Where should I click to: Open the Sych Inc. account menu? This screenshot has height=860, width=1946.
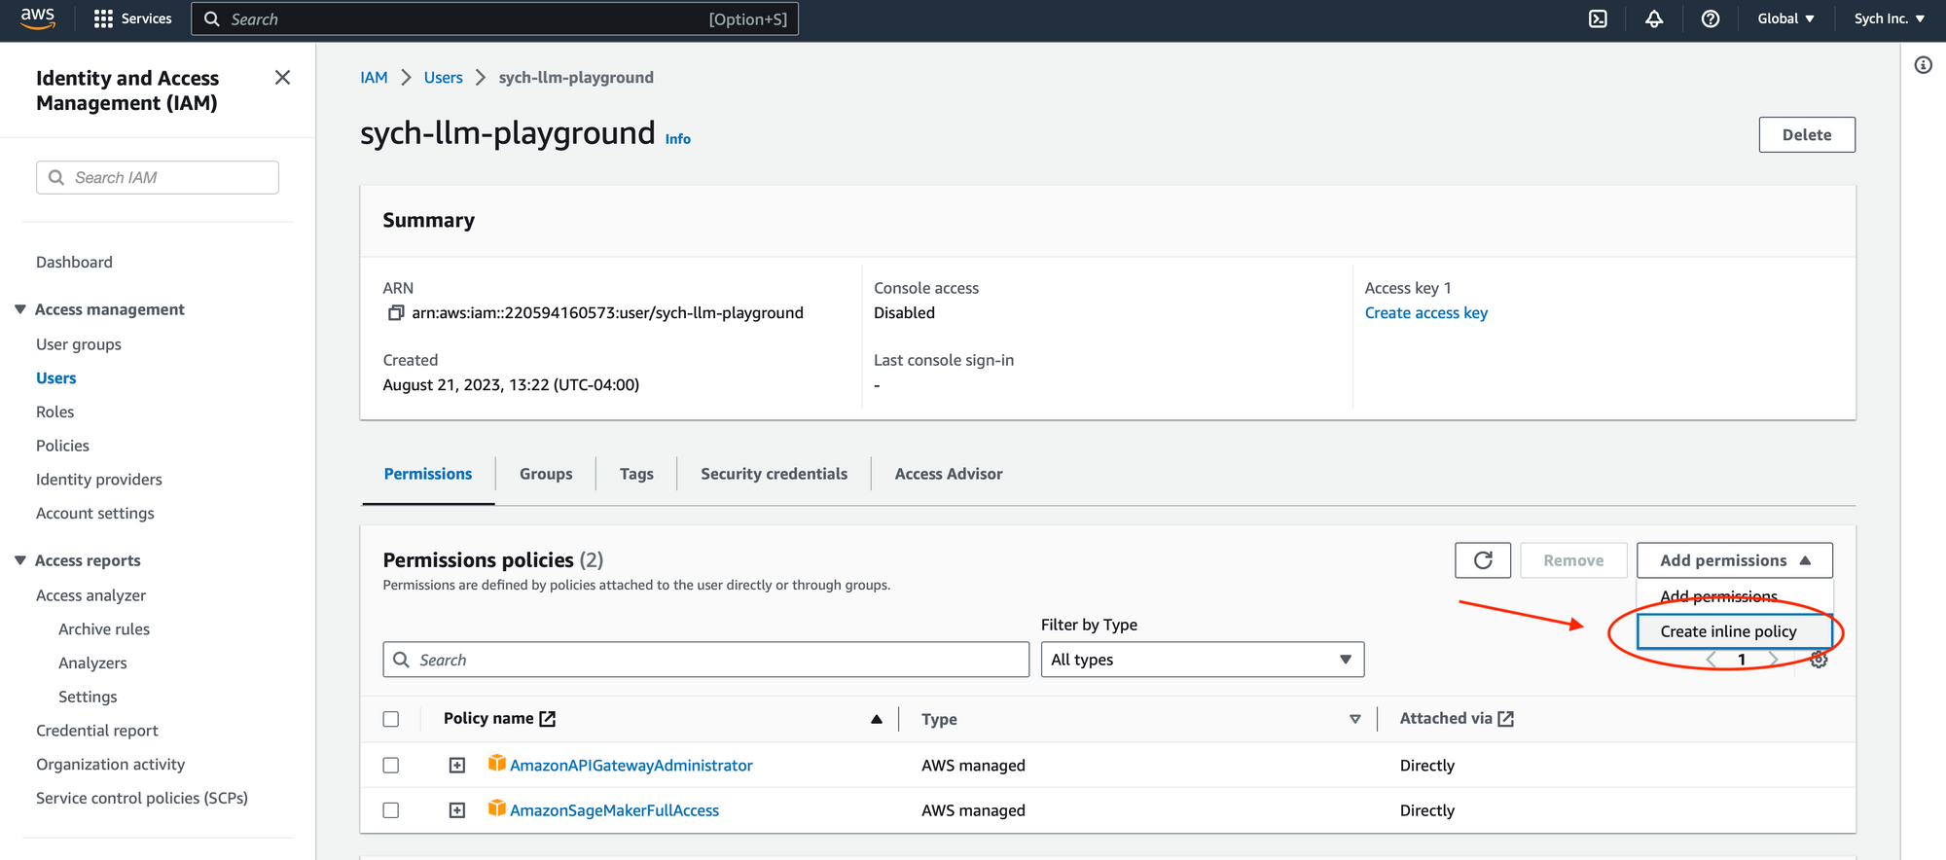[1890, 18]
